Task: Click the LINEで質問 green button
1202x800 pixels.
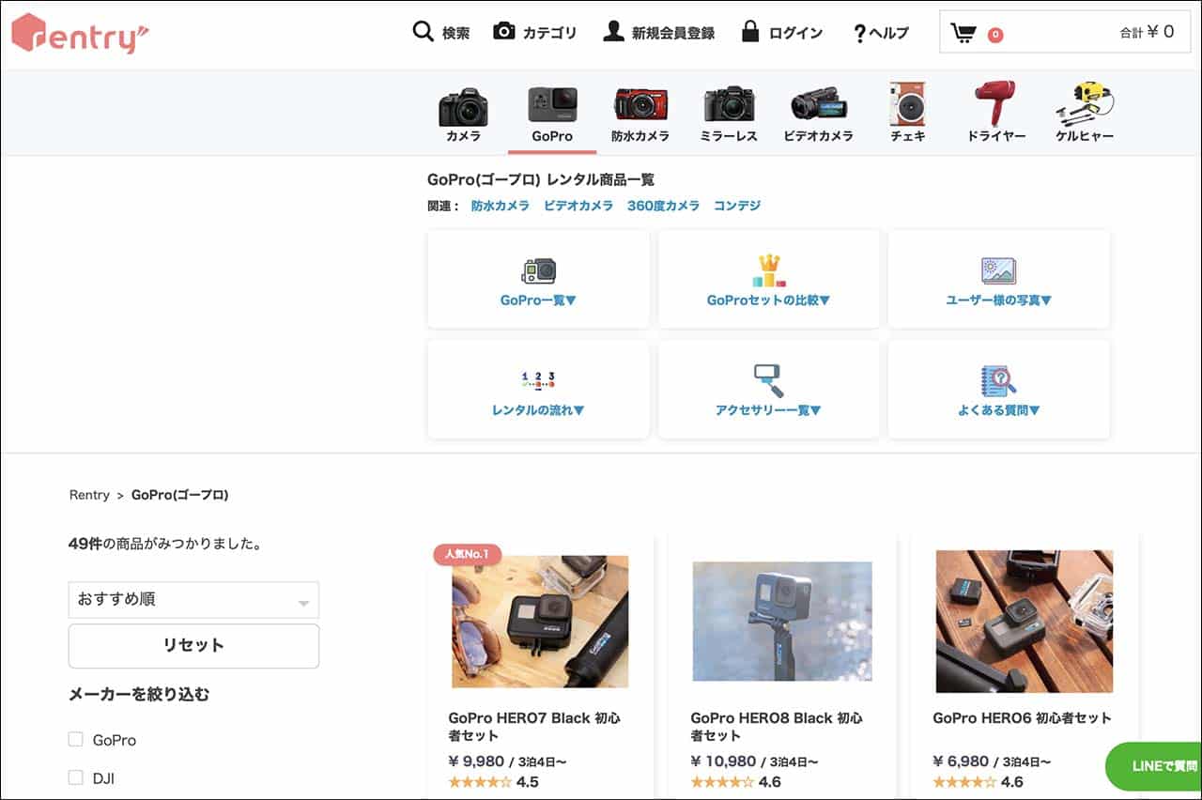Action: pyautogui.click(x=1154, y=766)
